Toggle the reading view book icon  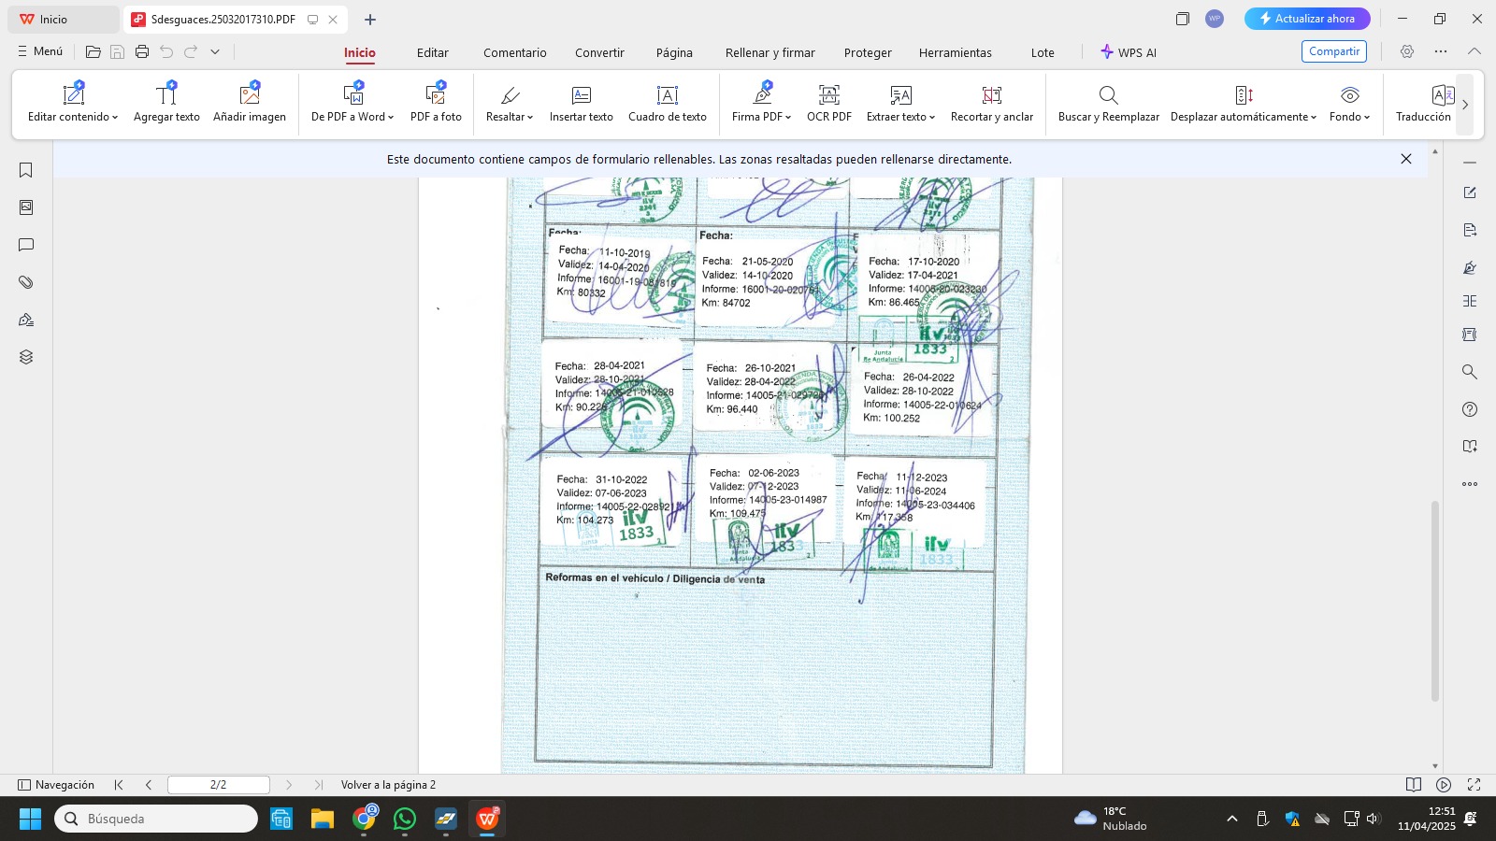coord(1414,785)
